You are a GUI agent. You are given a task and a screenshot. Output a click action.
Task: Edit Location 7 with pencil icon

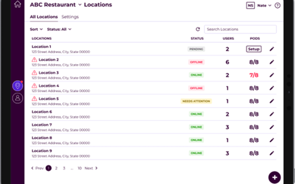click(271, 127)
